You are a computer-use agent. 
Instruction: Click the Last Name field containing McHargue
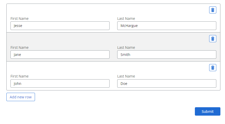coord(167,26)
